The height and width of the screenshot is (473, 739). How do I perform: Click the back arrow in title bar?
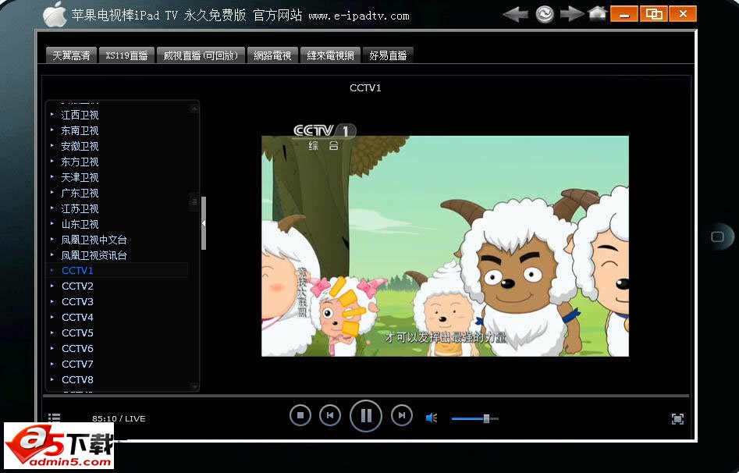pyautogui.click(x=515, y=13)
